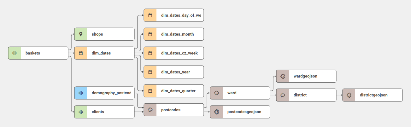Select the dim_dates_month node label
The height and width of the screenshot is (127, 411).
tap(177, 34)
